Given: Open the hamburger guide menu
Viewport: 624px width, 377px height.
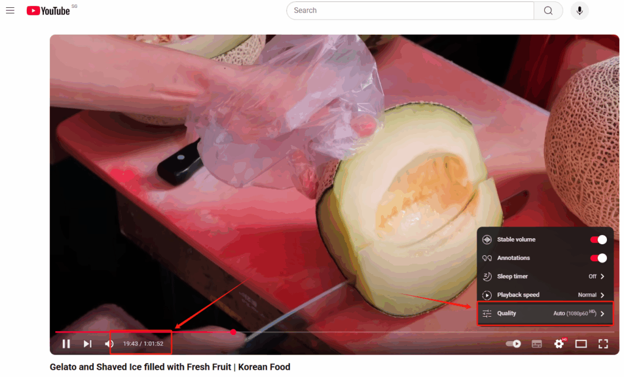Looking at the screenshot, I should coord(10,10).
